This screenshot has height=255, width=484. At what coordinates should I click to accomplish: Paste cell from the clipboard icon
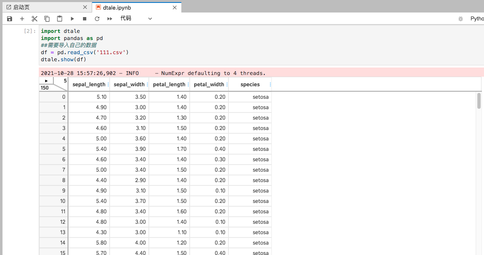coord(59,18)
